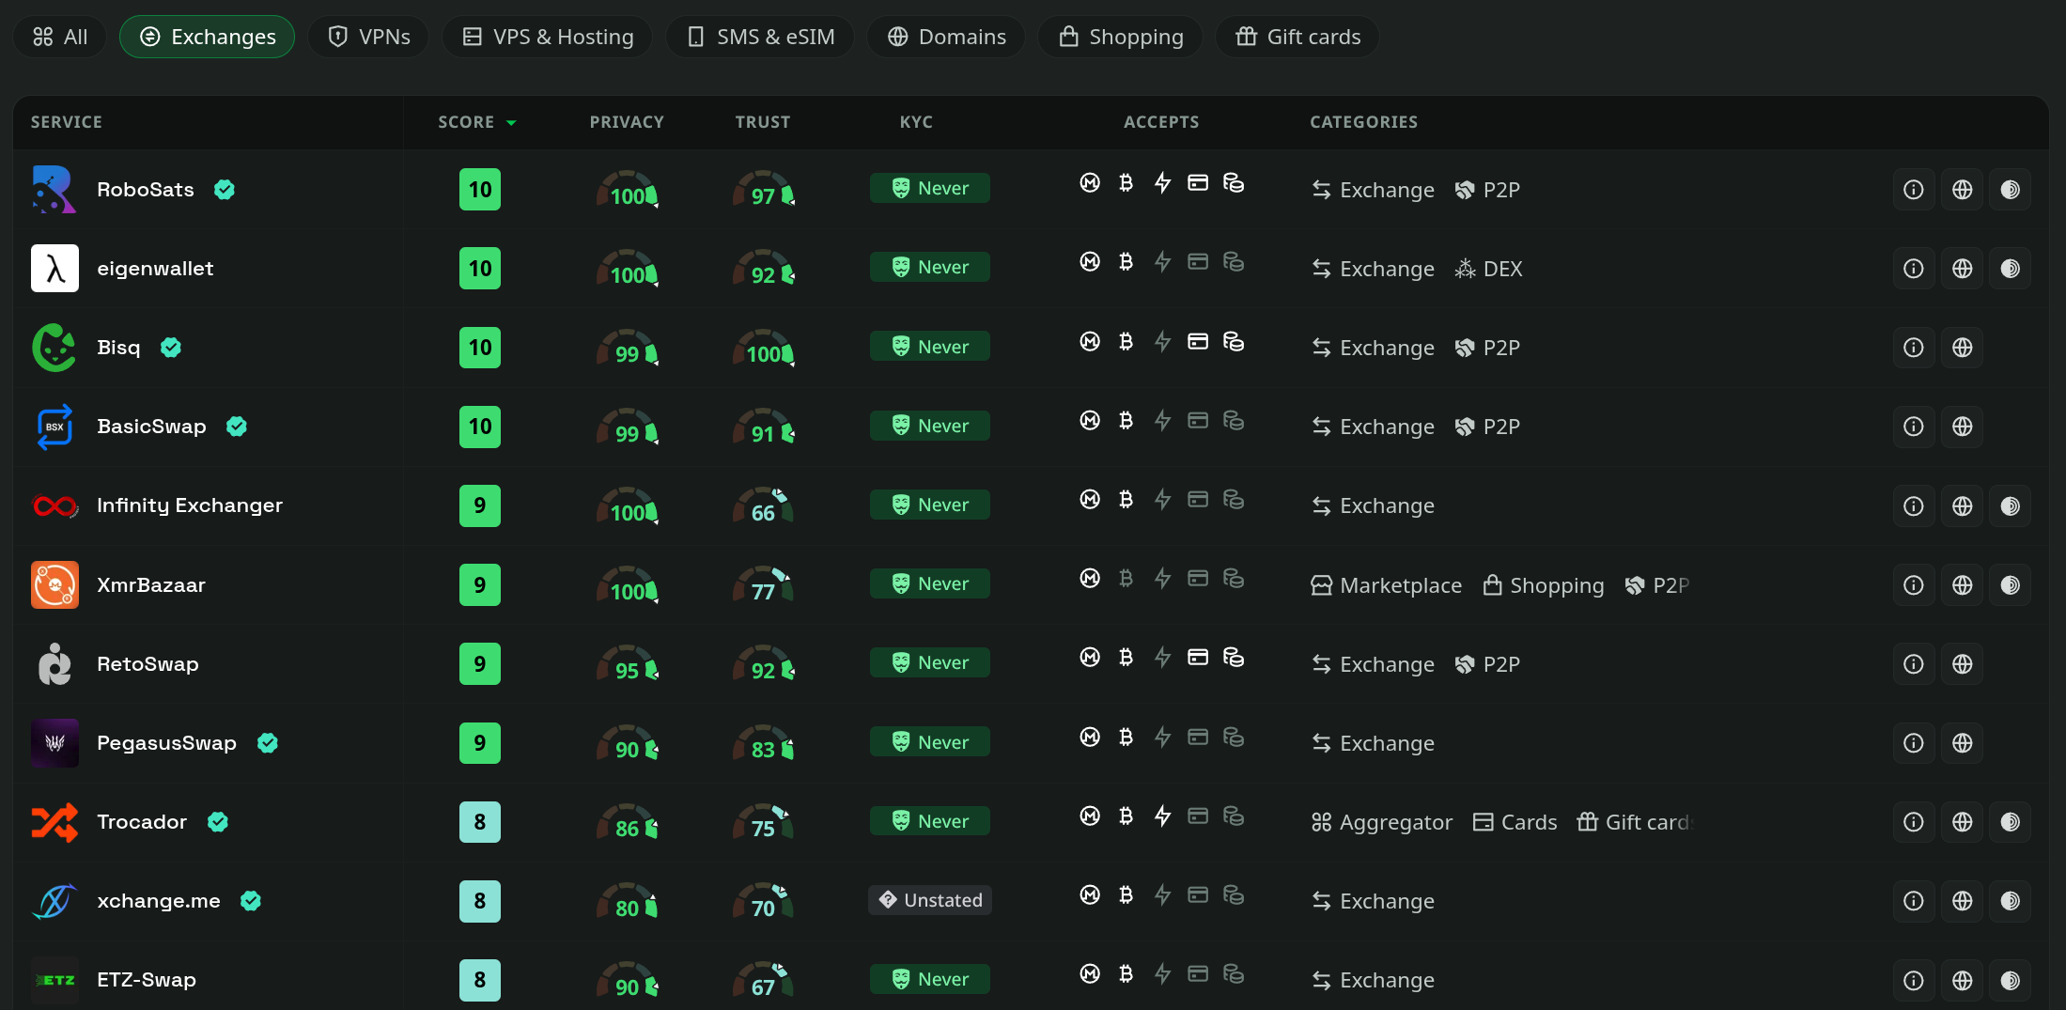Select the Exchanges filter chip

click(x=207, y=37)
